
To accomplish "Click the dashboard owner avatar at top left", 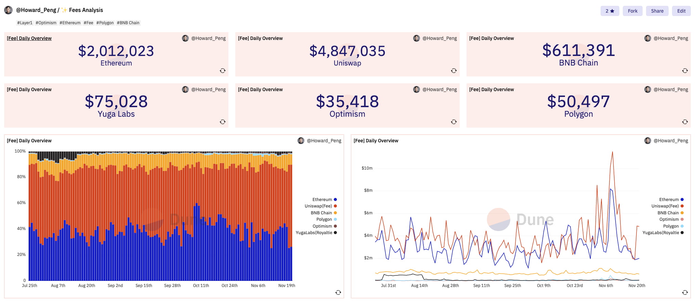I will point(9,10).
